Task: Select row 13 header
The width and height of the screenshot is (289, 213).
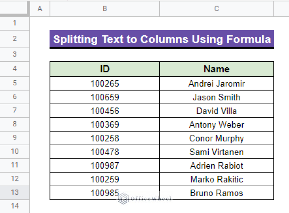Action: (15, 192)
